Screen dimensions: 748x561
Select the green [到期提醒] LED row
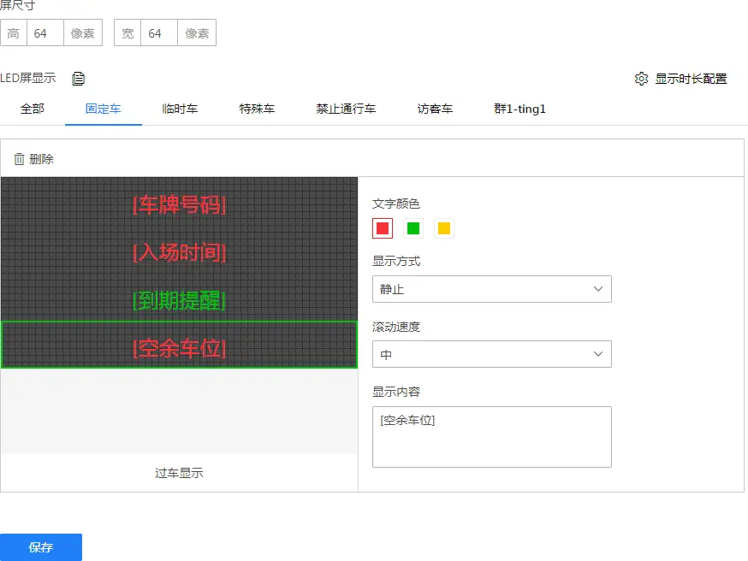point(179,301)
